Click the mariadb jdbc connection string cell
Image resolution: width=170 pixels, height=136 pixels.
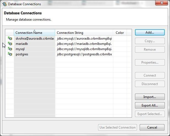tap(84, 44)
